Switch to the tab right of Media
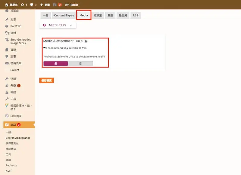Image resolution: width=241 pixels, height=175 pixels. coord(98,16)
